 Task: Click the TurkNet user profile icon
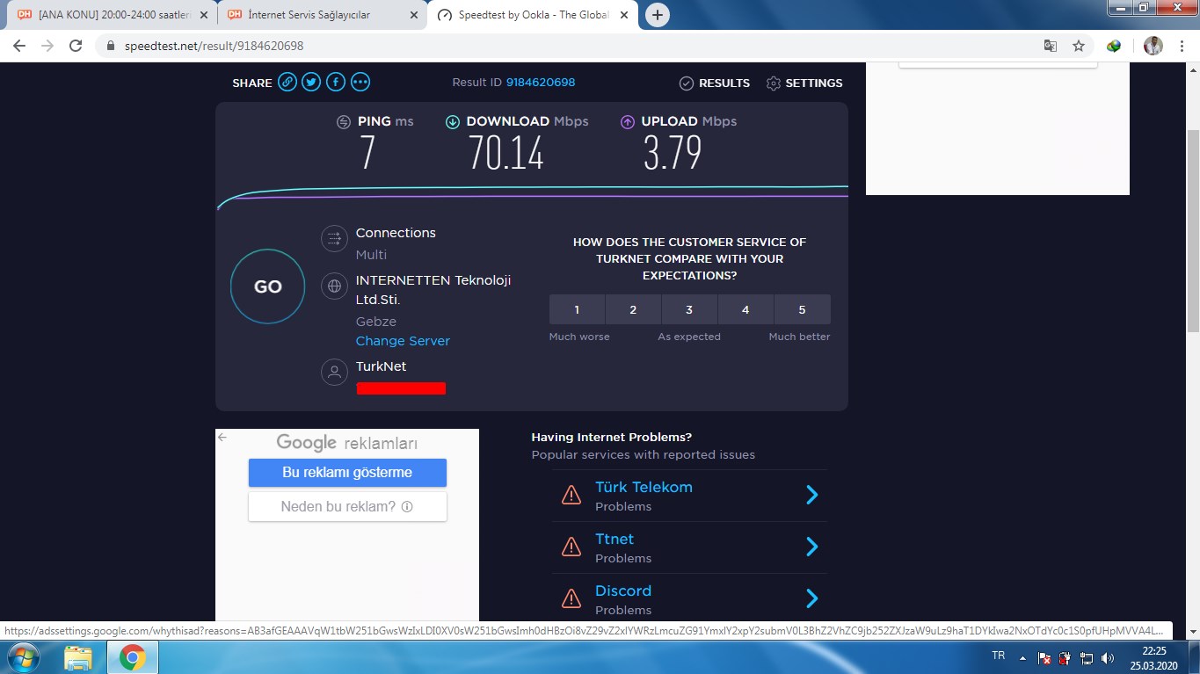pyautogui.click(x=334, y=372)
